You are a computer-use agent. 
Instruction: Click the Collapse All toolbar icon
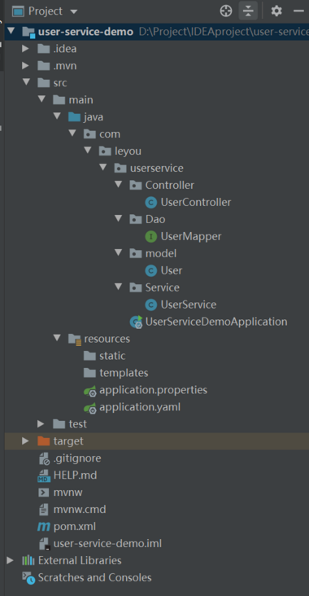pos(248,11)
